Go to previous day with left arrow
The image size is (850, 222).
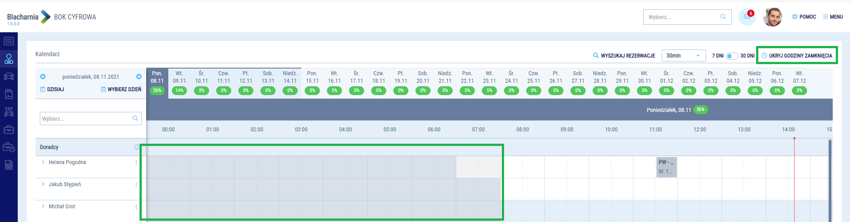pos(43,77)
